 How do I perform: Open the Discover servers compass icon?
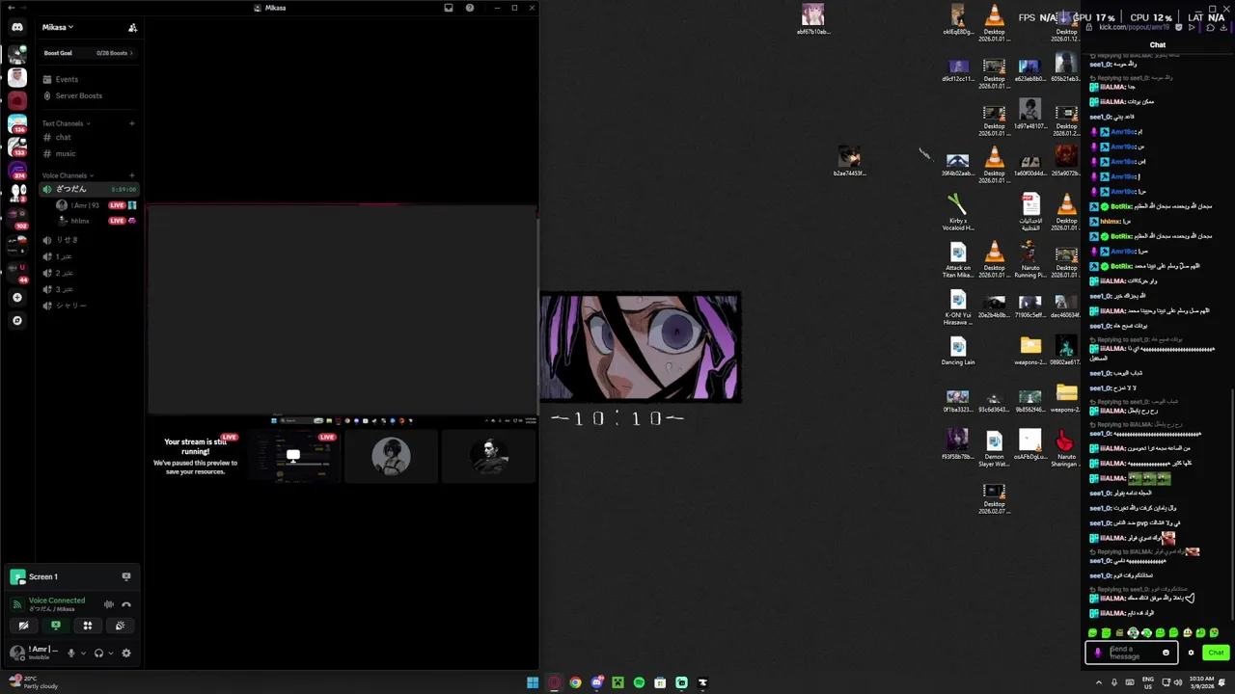point(17,321)
